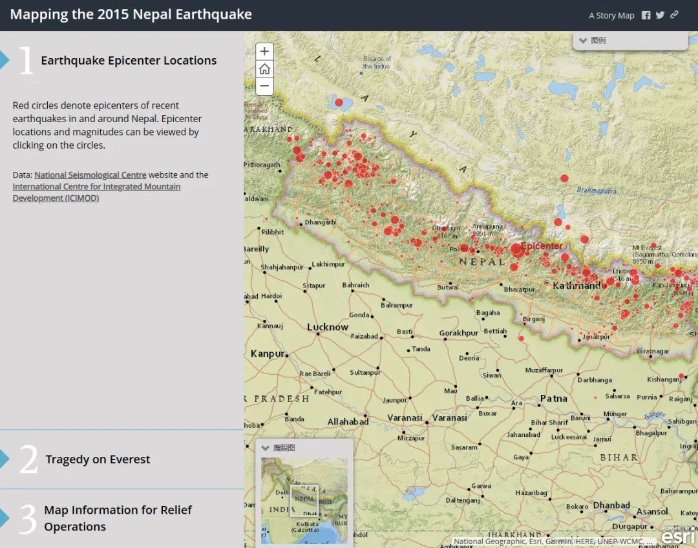Open section 3 Map Information for Relief Operations

[x=118, y=518]
